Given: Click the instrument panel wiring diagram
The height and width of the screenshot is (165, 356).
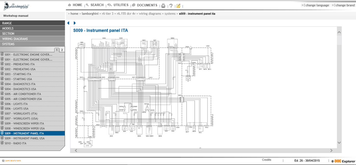Looking at the screenshot, I should [x=145, y=92].
